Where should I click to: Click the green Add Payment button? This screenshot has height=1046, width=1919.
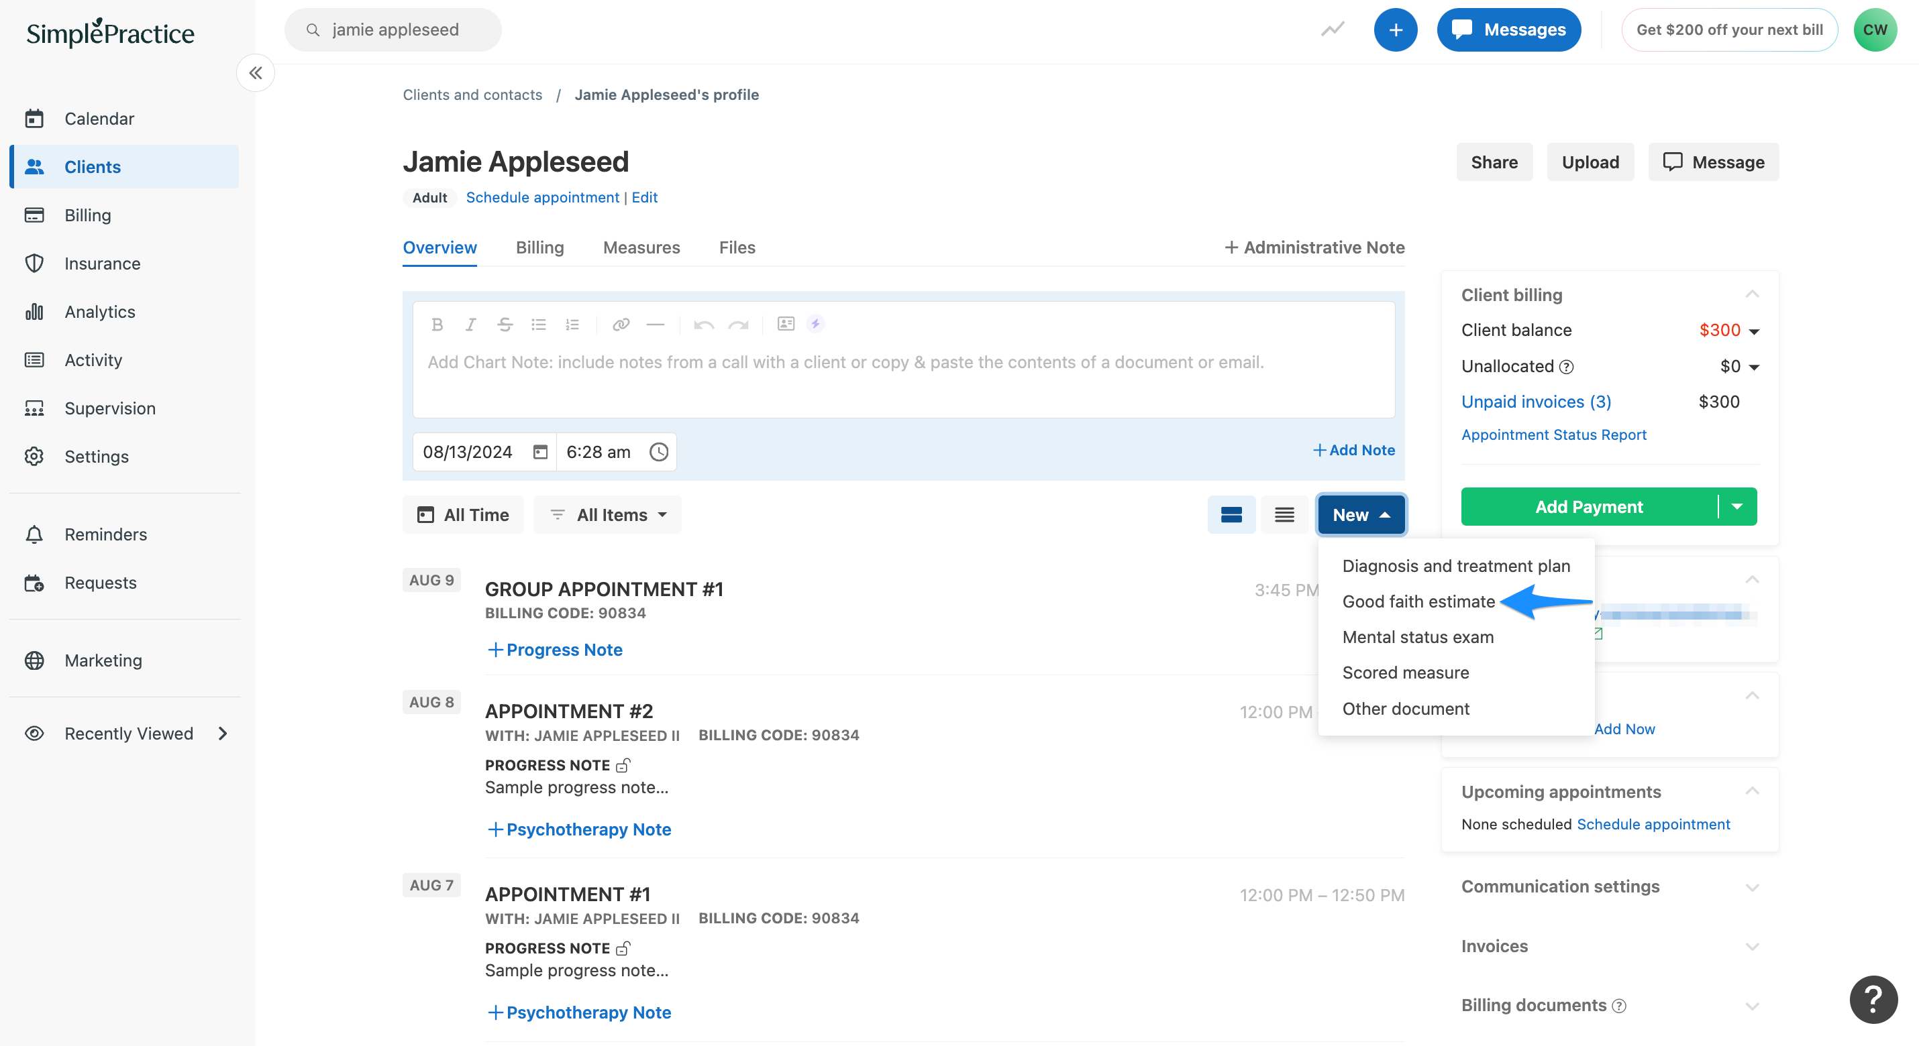tap(1589, 506)
